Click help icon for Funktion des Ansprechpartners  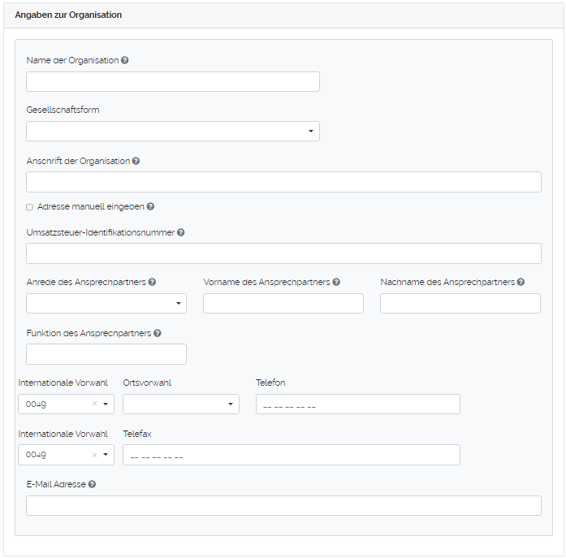coord(157,333)
